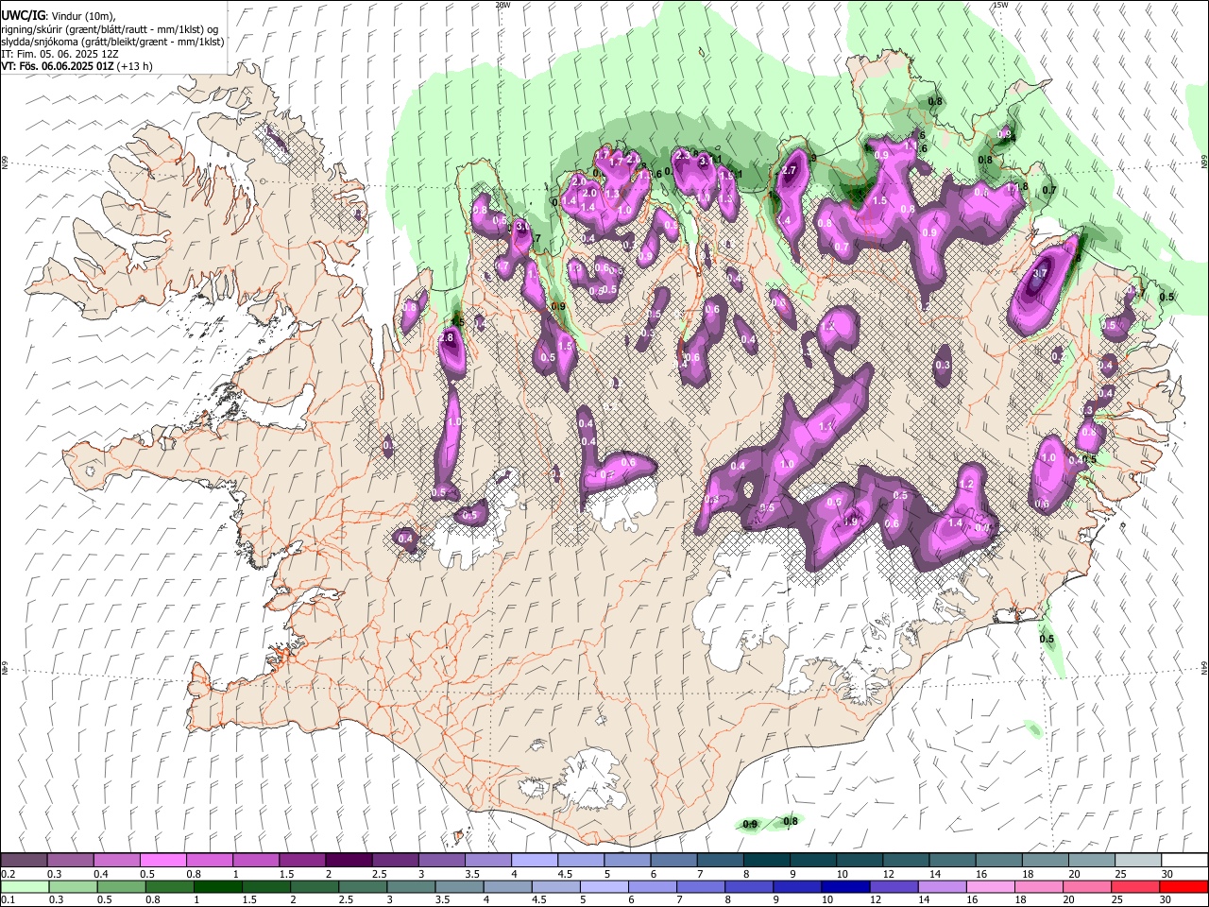Click the upper legend swatch between 0.2 and 0.3

24,860
